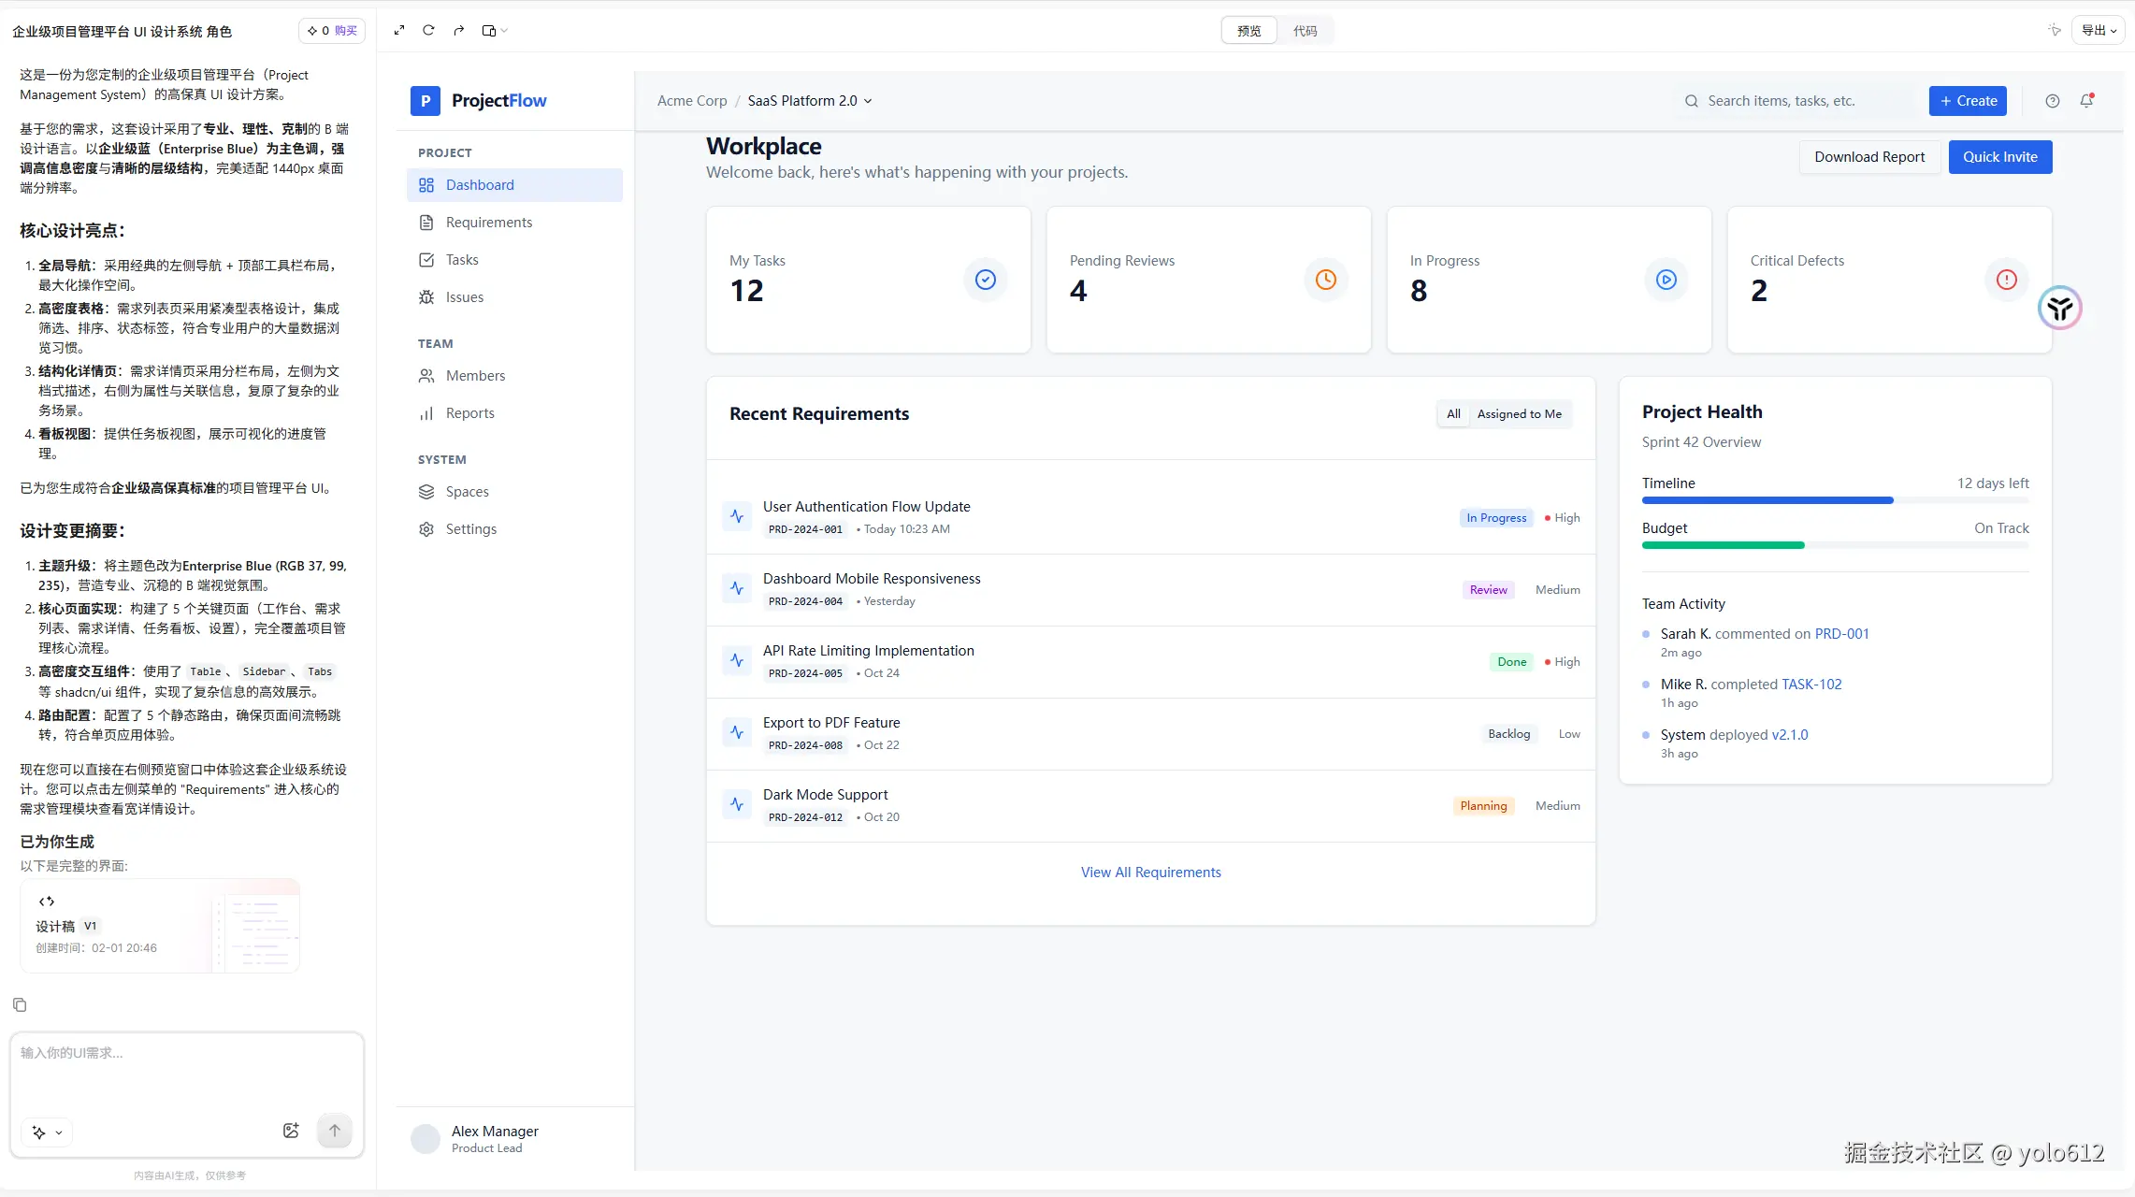Click the share arrow icon in the toolbar
Screen dimensions: 2135x1197
tap(458, 30)
